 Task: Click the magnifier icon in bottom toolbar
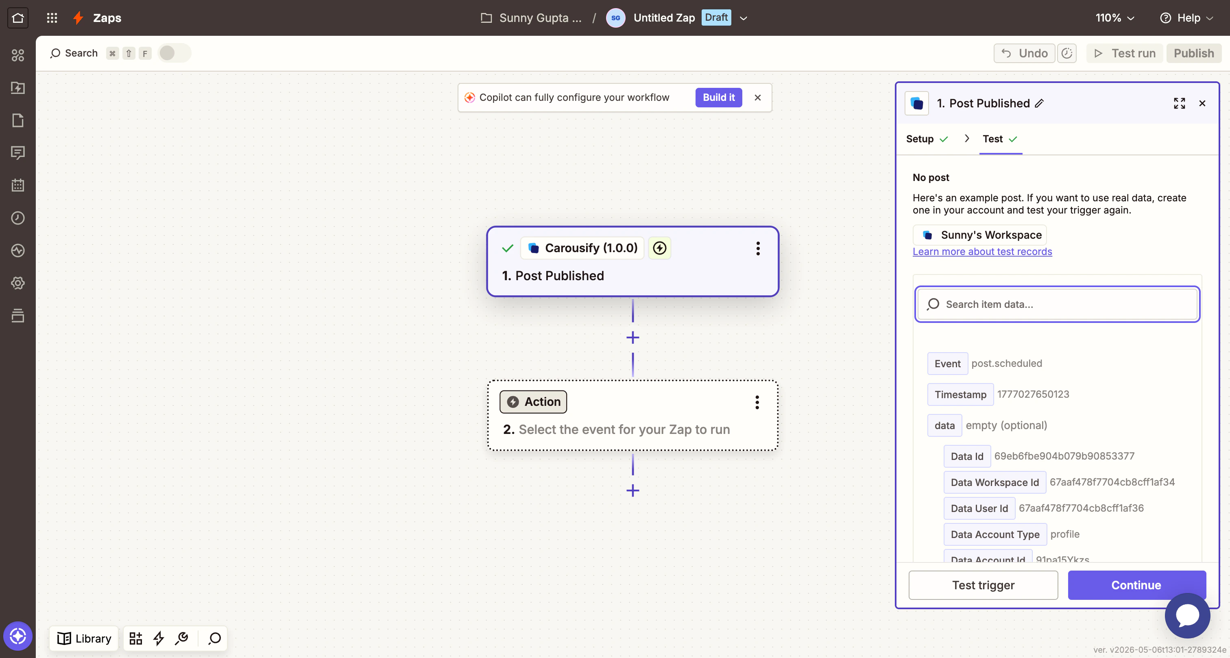214,638
